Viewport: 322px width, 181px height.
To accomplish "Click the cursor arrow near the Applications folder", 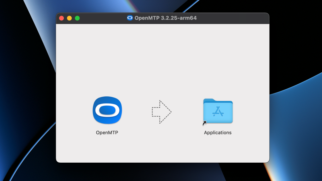I will pos(205,123).
